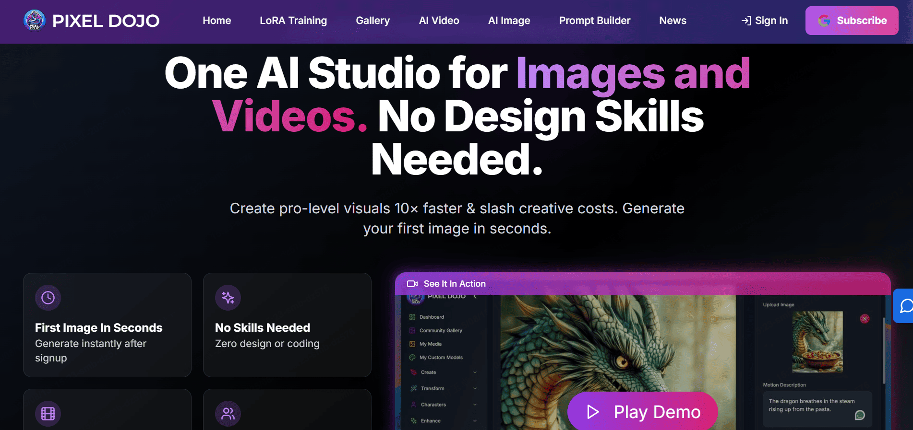Image resolution: width=913 pixels, height=430 pixels.
Task: Click 'Generate instantly after signup' text
Action: (x=91, y=351)
